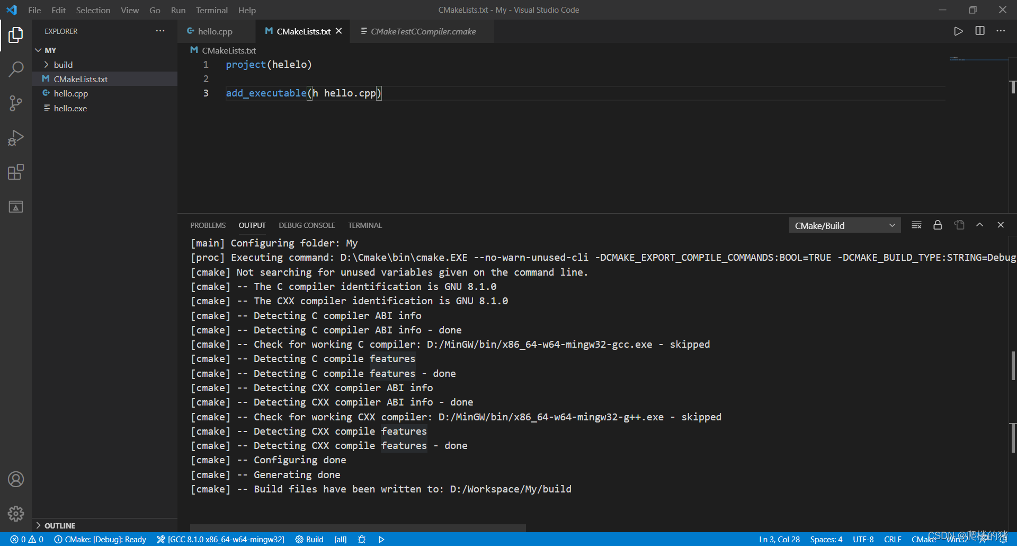This screenshot has height=546, width=1017.
Task: Maximize the panel size with chevron
Action: click(x=980, y=225)
